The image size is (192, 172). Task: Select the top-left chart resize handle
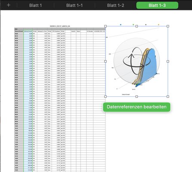point(105,26)
